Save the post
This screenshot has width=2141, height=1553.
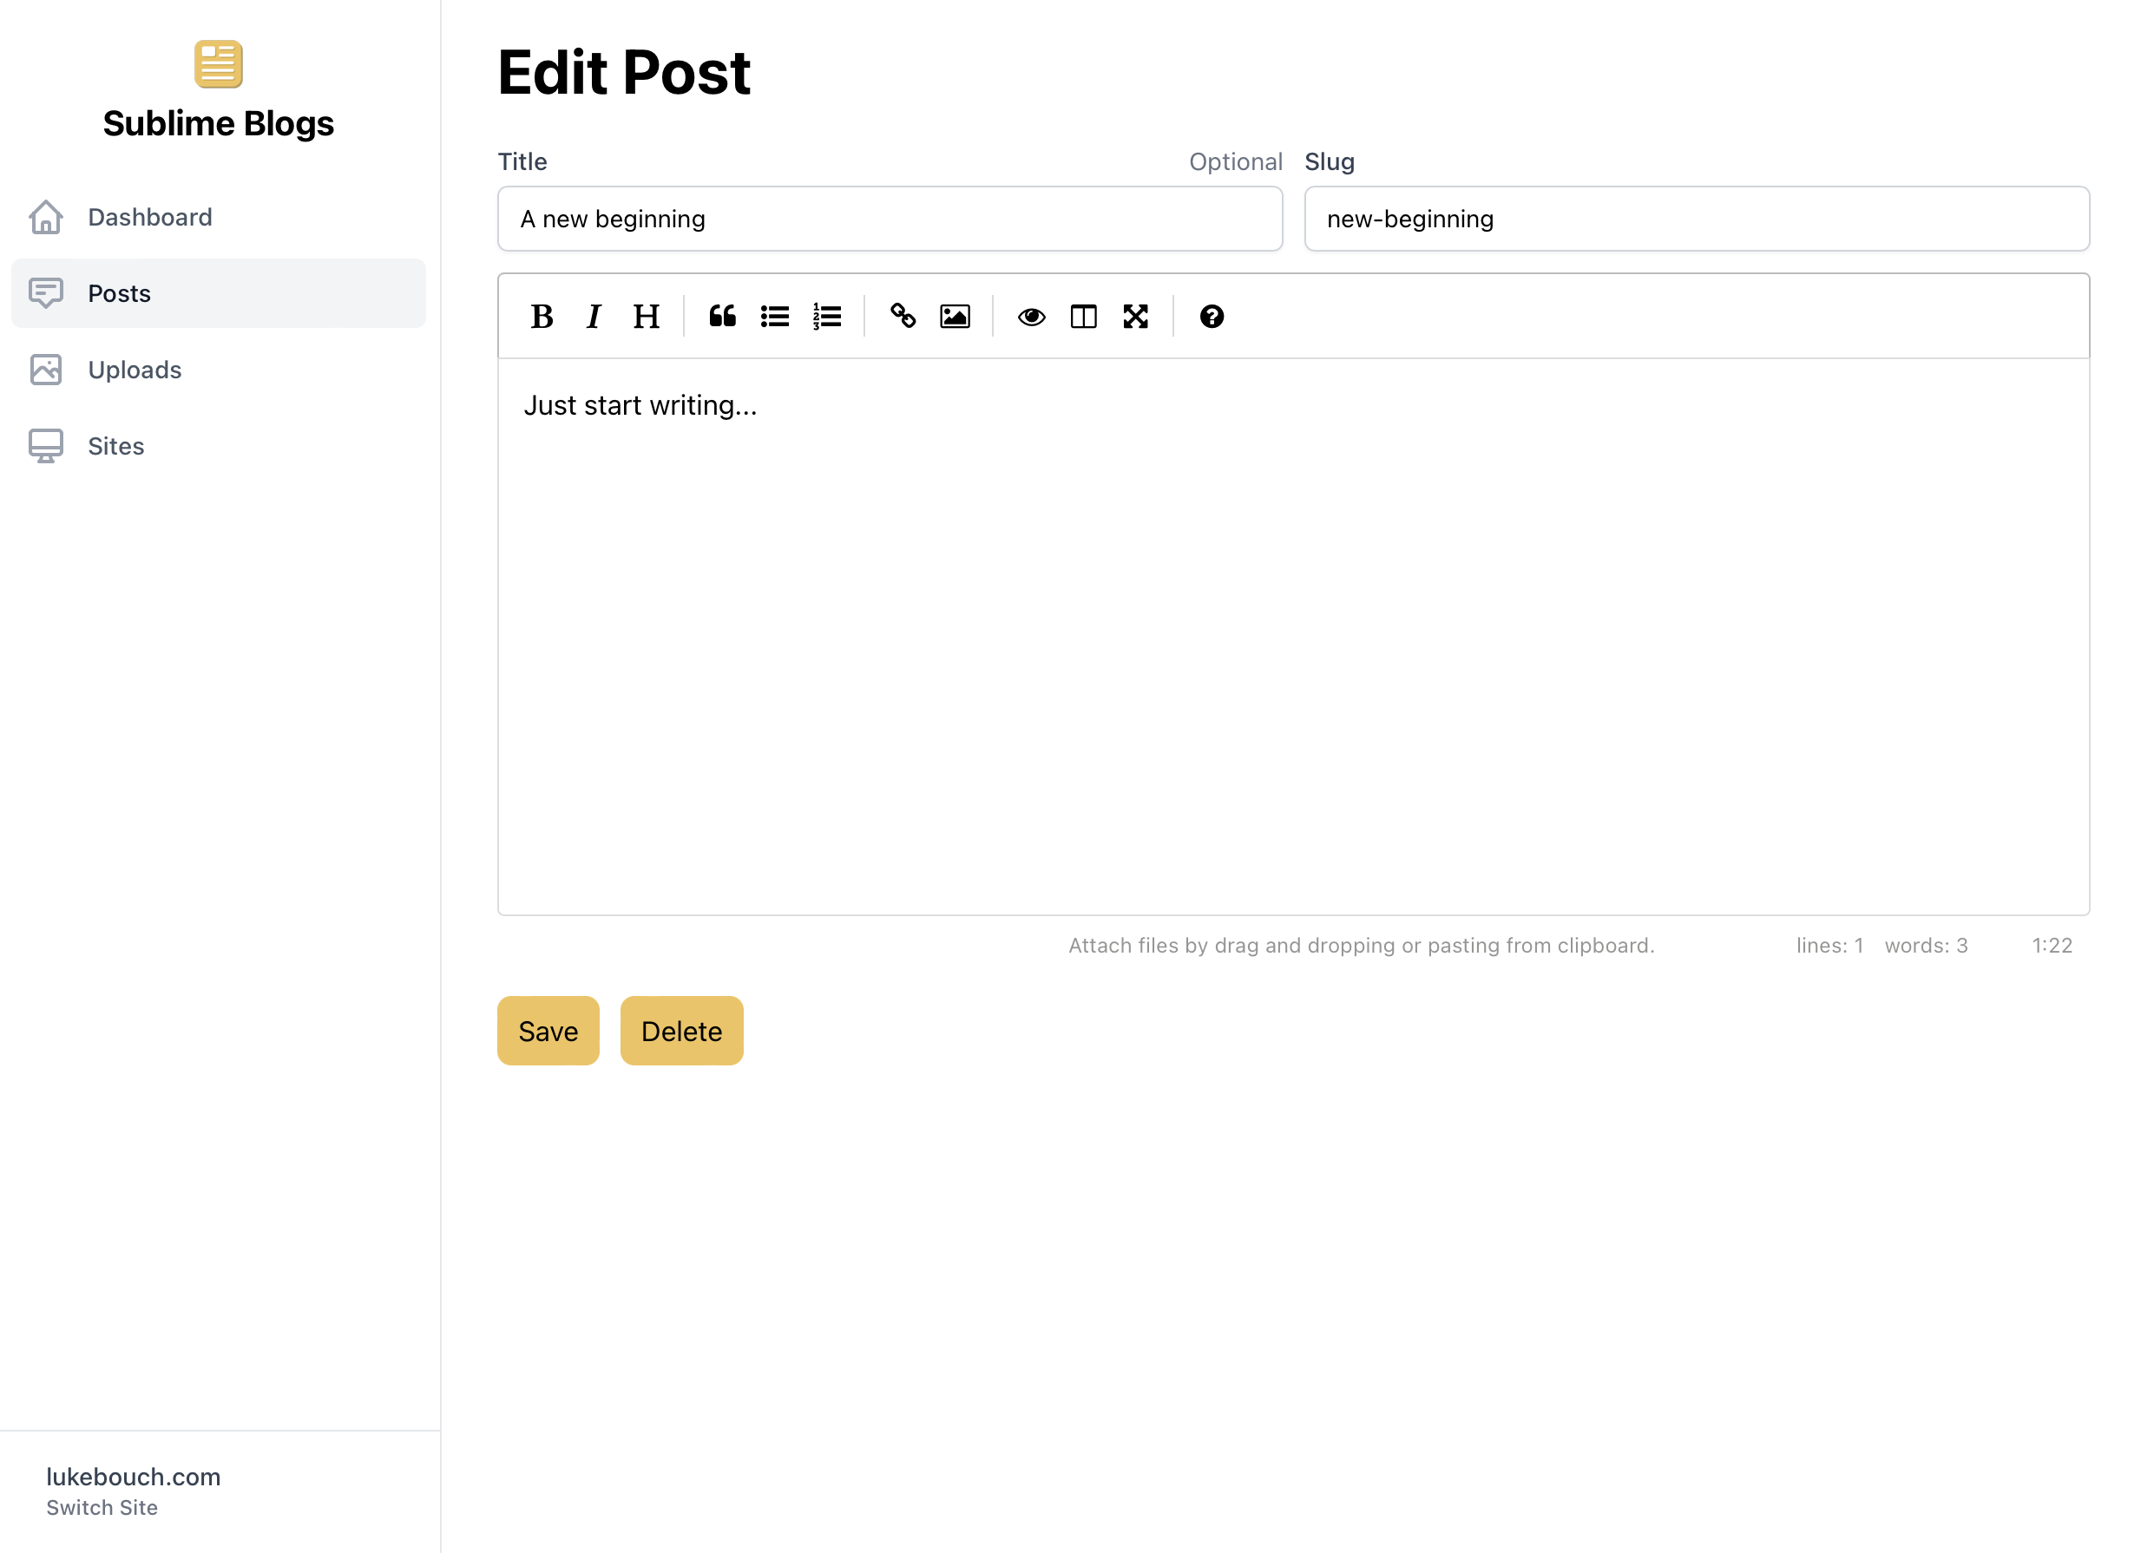[548, 1032]
